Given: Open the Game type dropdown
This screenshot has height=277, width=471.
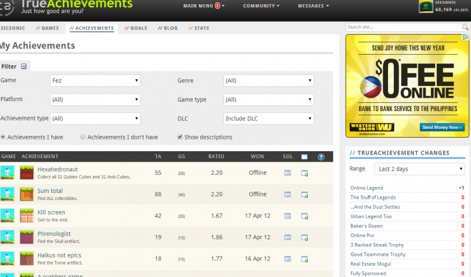Looking at the screenshot, I should [268, 99].
